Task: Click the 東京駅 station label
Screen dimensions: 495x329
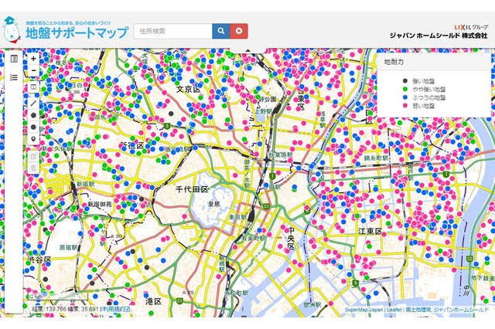Action: [237, 217]
